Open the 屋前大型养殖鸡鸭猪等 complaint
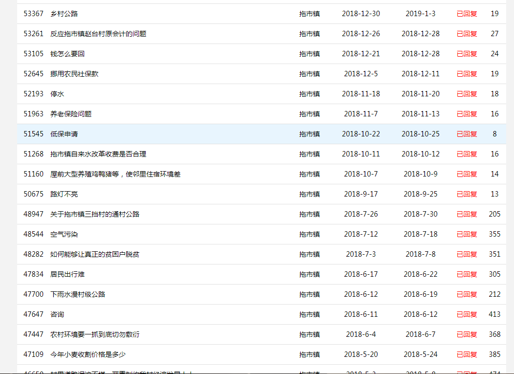Screen dimensions: 514x374 (115, 174)
